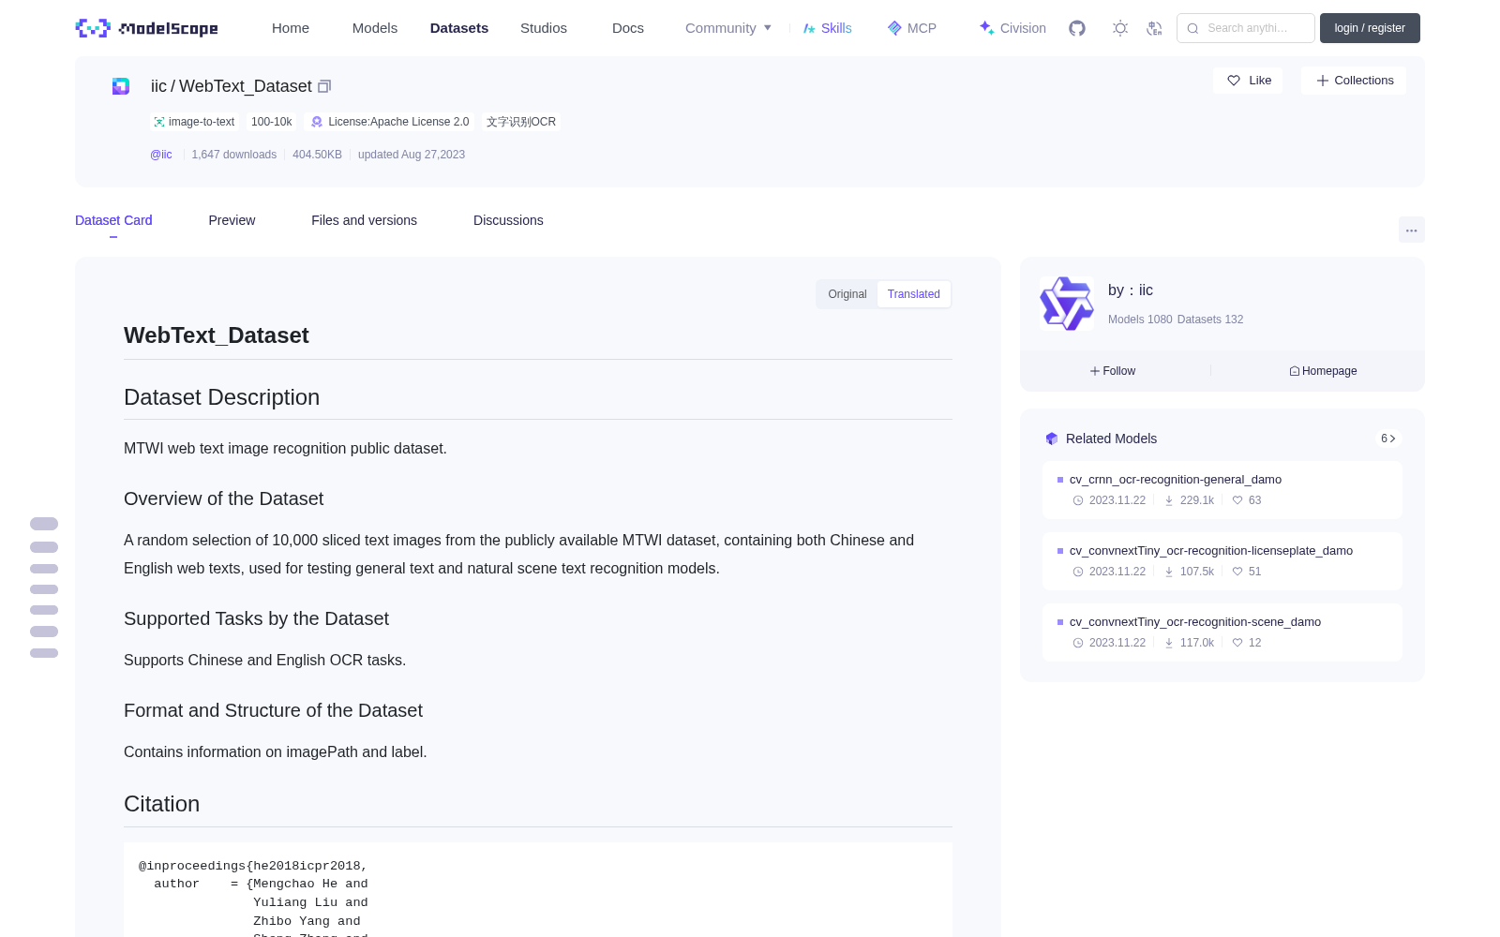
Task: Copy dataset name with copy icon
Action: (x=324, y=86)
